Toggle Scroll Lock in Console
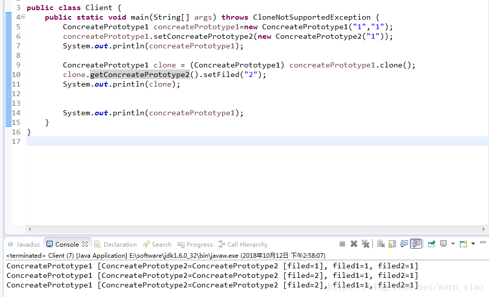 click(x=392, y=244)
